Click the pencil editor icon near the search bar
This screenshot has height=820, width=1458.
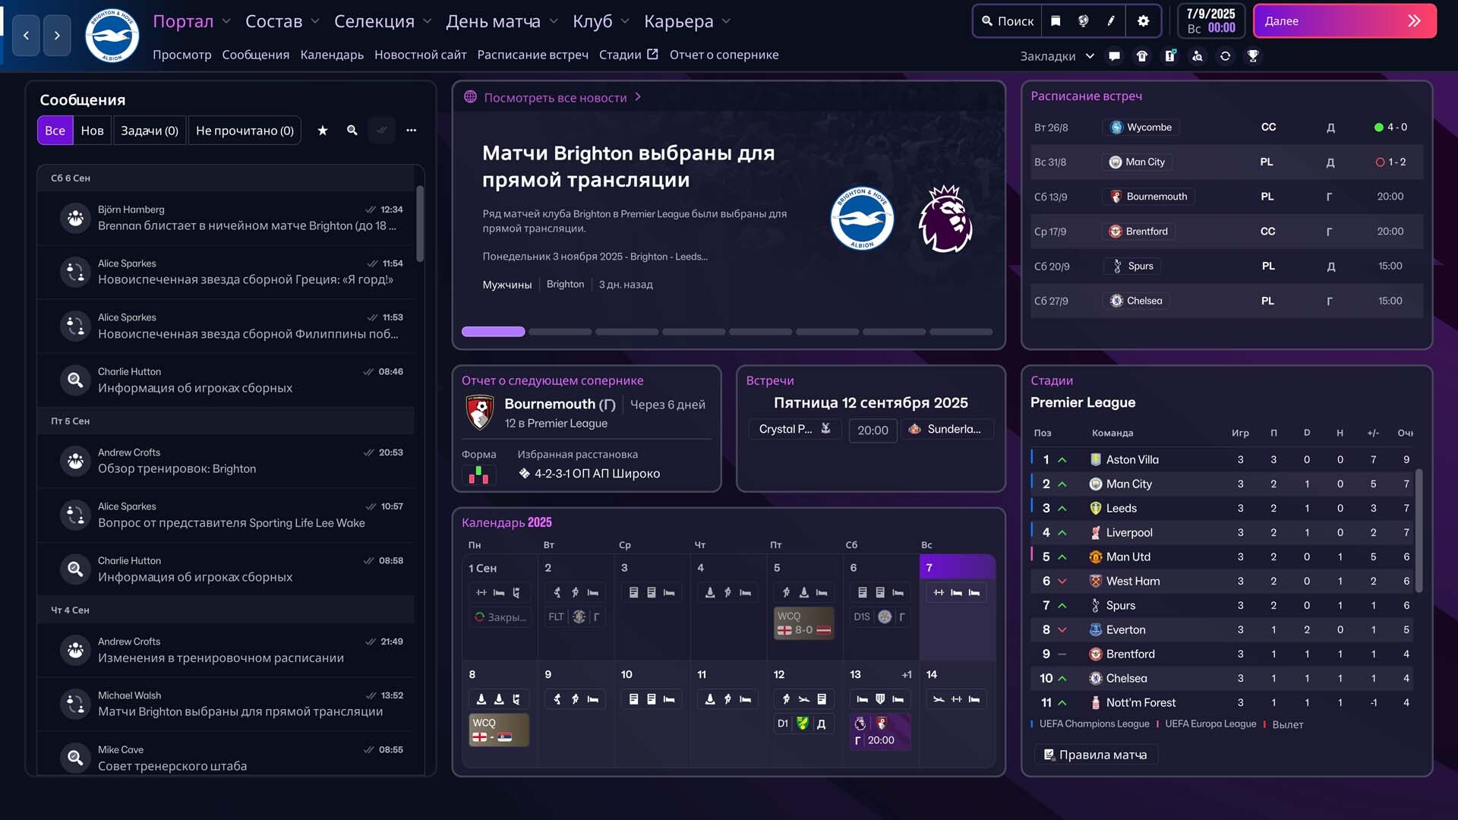tap(1111, 20)
